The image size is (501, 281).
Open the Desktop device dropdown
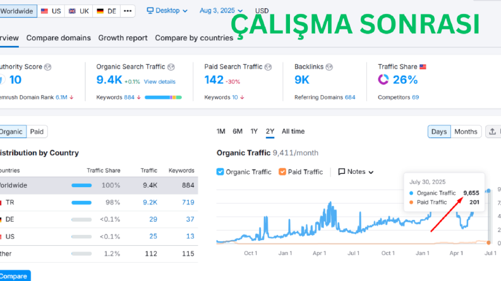167,11
